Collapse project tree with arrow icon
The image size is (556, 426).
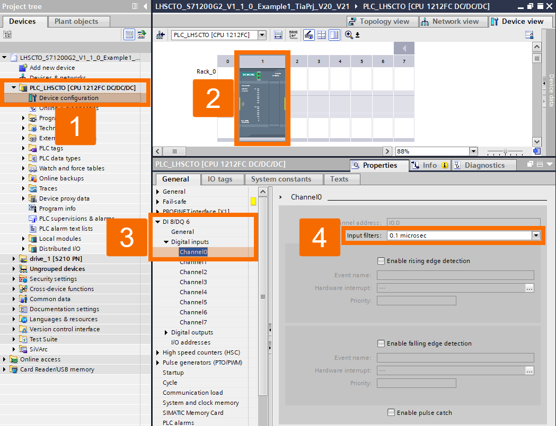[145, 6]
